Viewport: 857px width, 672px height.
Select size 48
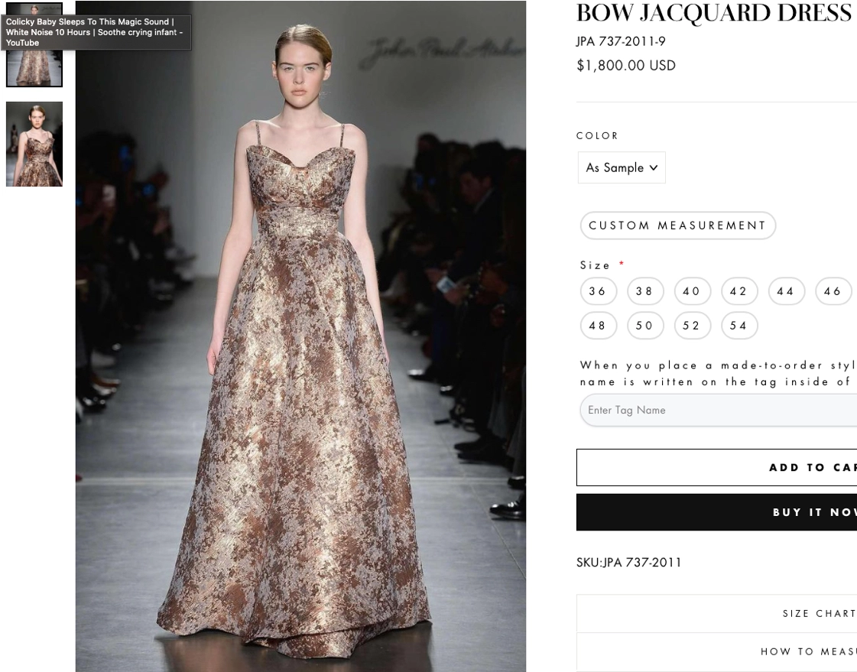click(598, 326)
